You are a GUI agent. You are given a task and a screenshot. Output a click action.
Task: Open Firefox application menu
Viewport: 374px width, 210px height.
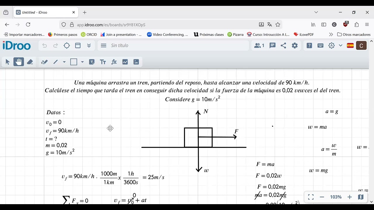tap(367, 25)
